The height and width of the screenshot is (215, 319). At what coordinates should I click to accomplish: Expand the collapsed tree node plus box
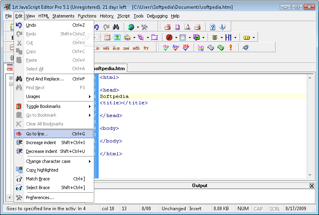[11, 78]
